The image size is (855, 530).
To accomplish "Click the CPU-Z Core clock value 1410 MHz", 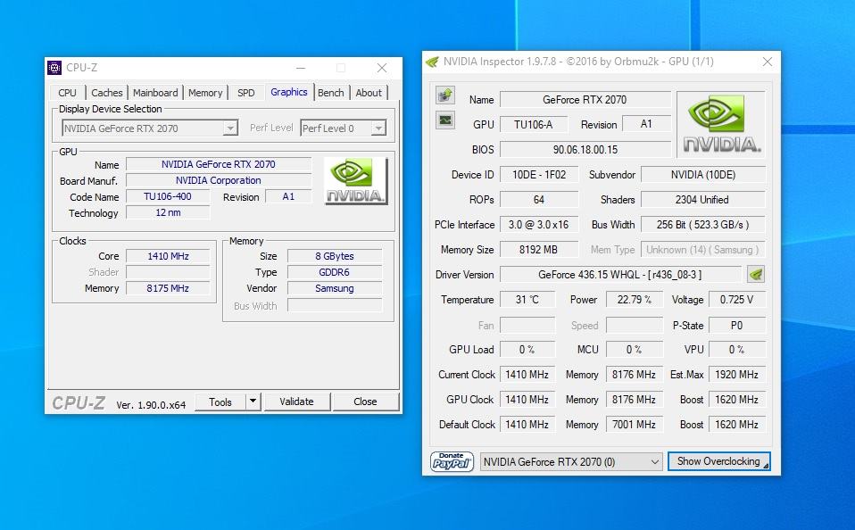I will (x=168, y=256).
